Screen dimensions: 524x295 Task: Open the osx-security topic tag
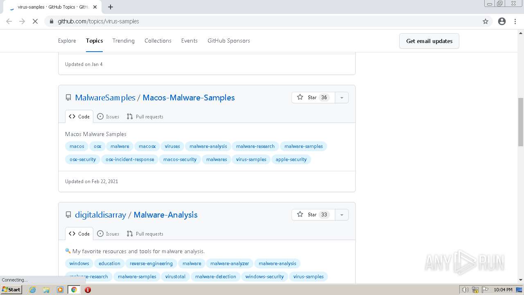83,159
